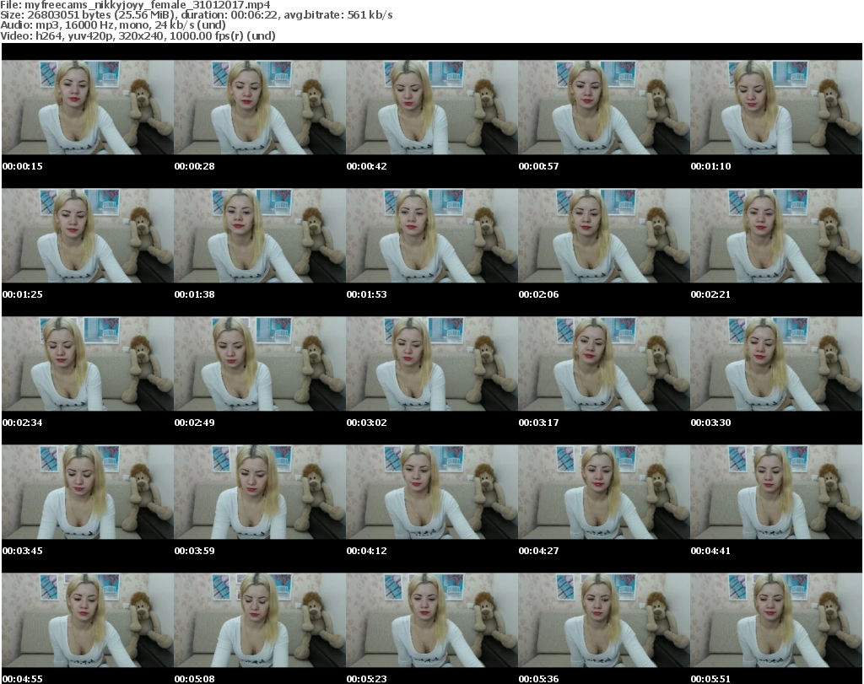Image resolution: width=864 pixels, height=684 pixels.
Task: Click the timestamp label 00:01:10
Action: [x=710, y=166]
